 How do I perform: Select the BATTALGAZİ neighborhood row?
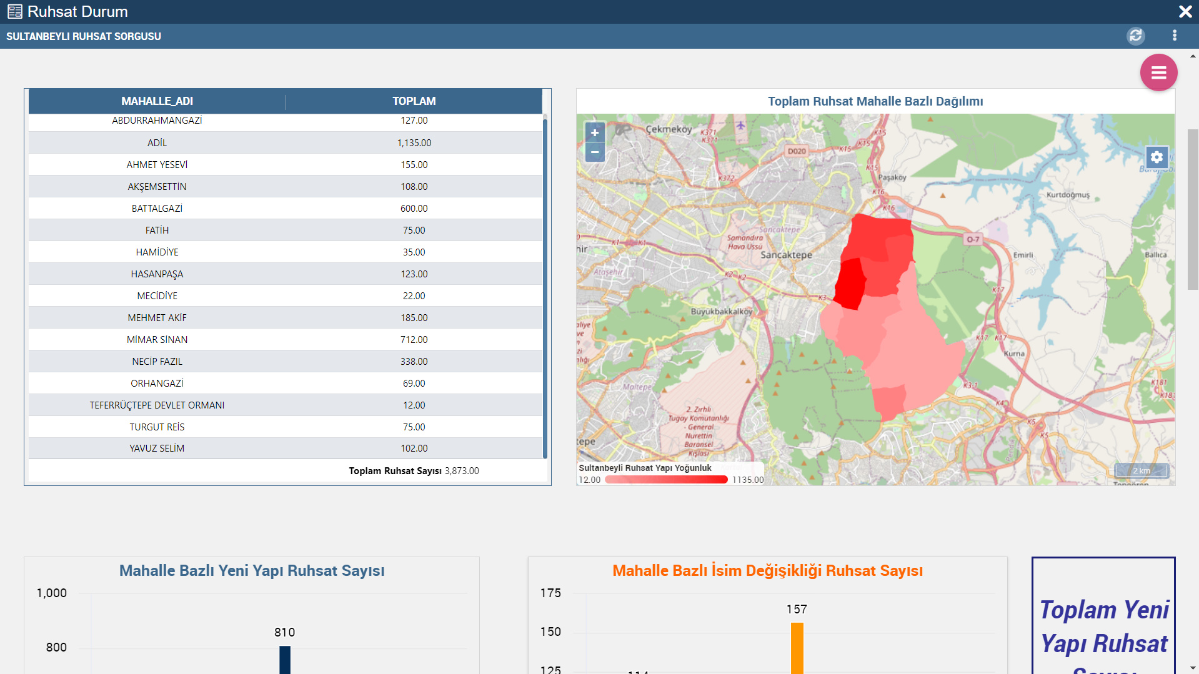point(157,208)
